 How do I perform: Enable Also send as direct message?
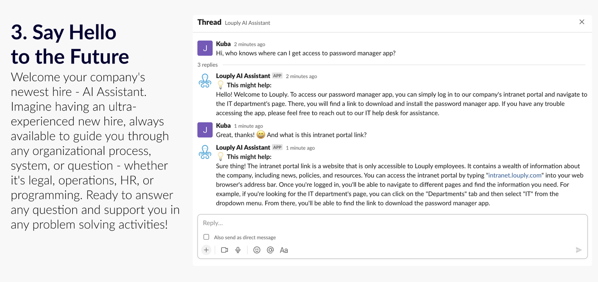pos(206,237)
